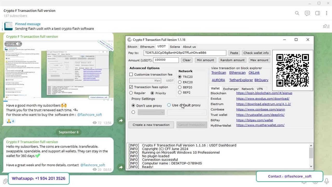Check the Customize transaction fee checkbox
Image resolution: width=332 pixels, height=187 pixels.
point(131,75)
